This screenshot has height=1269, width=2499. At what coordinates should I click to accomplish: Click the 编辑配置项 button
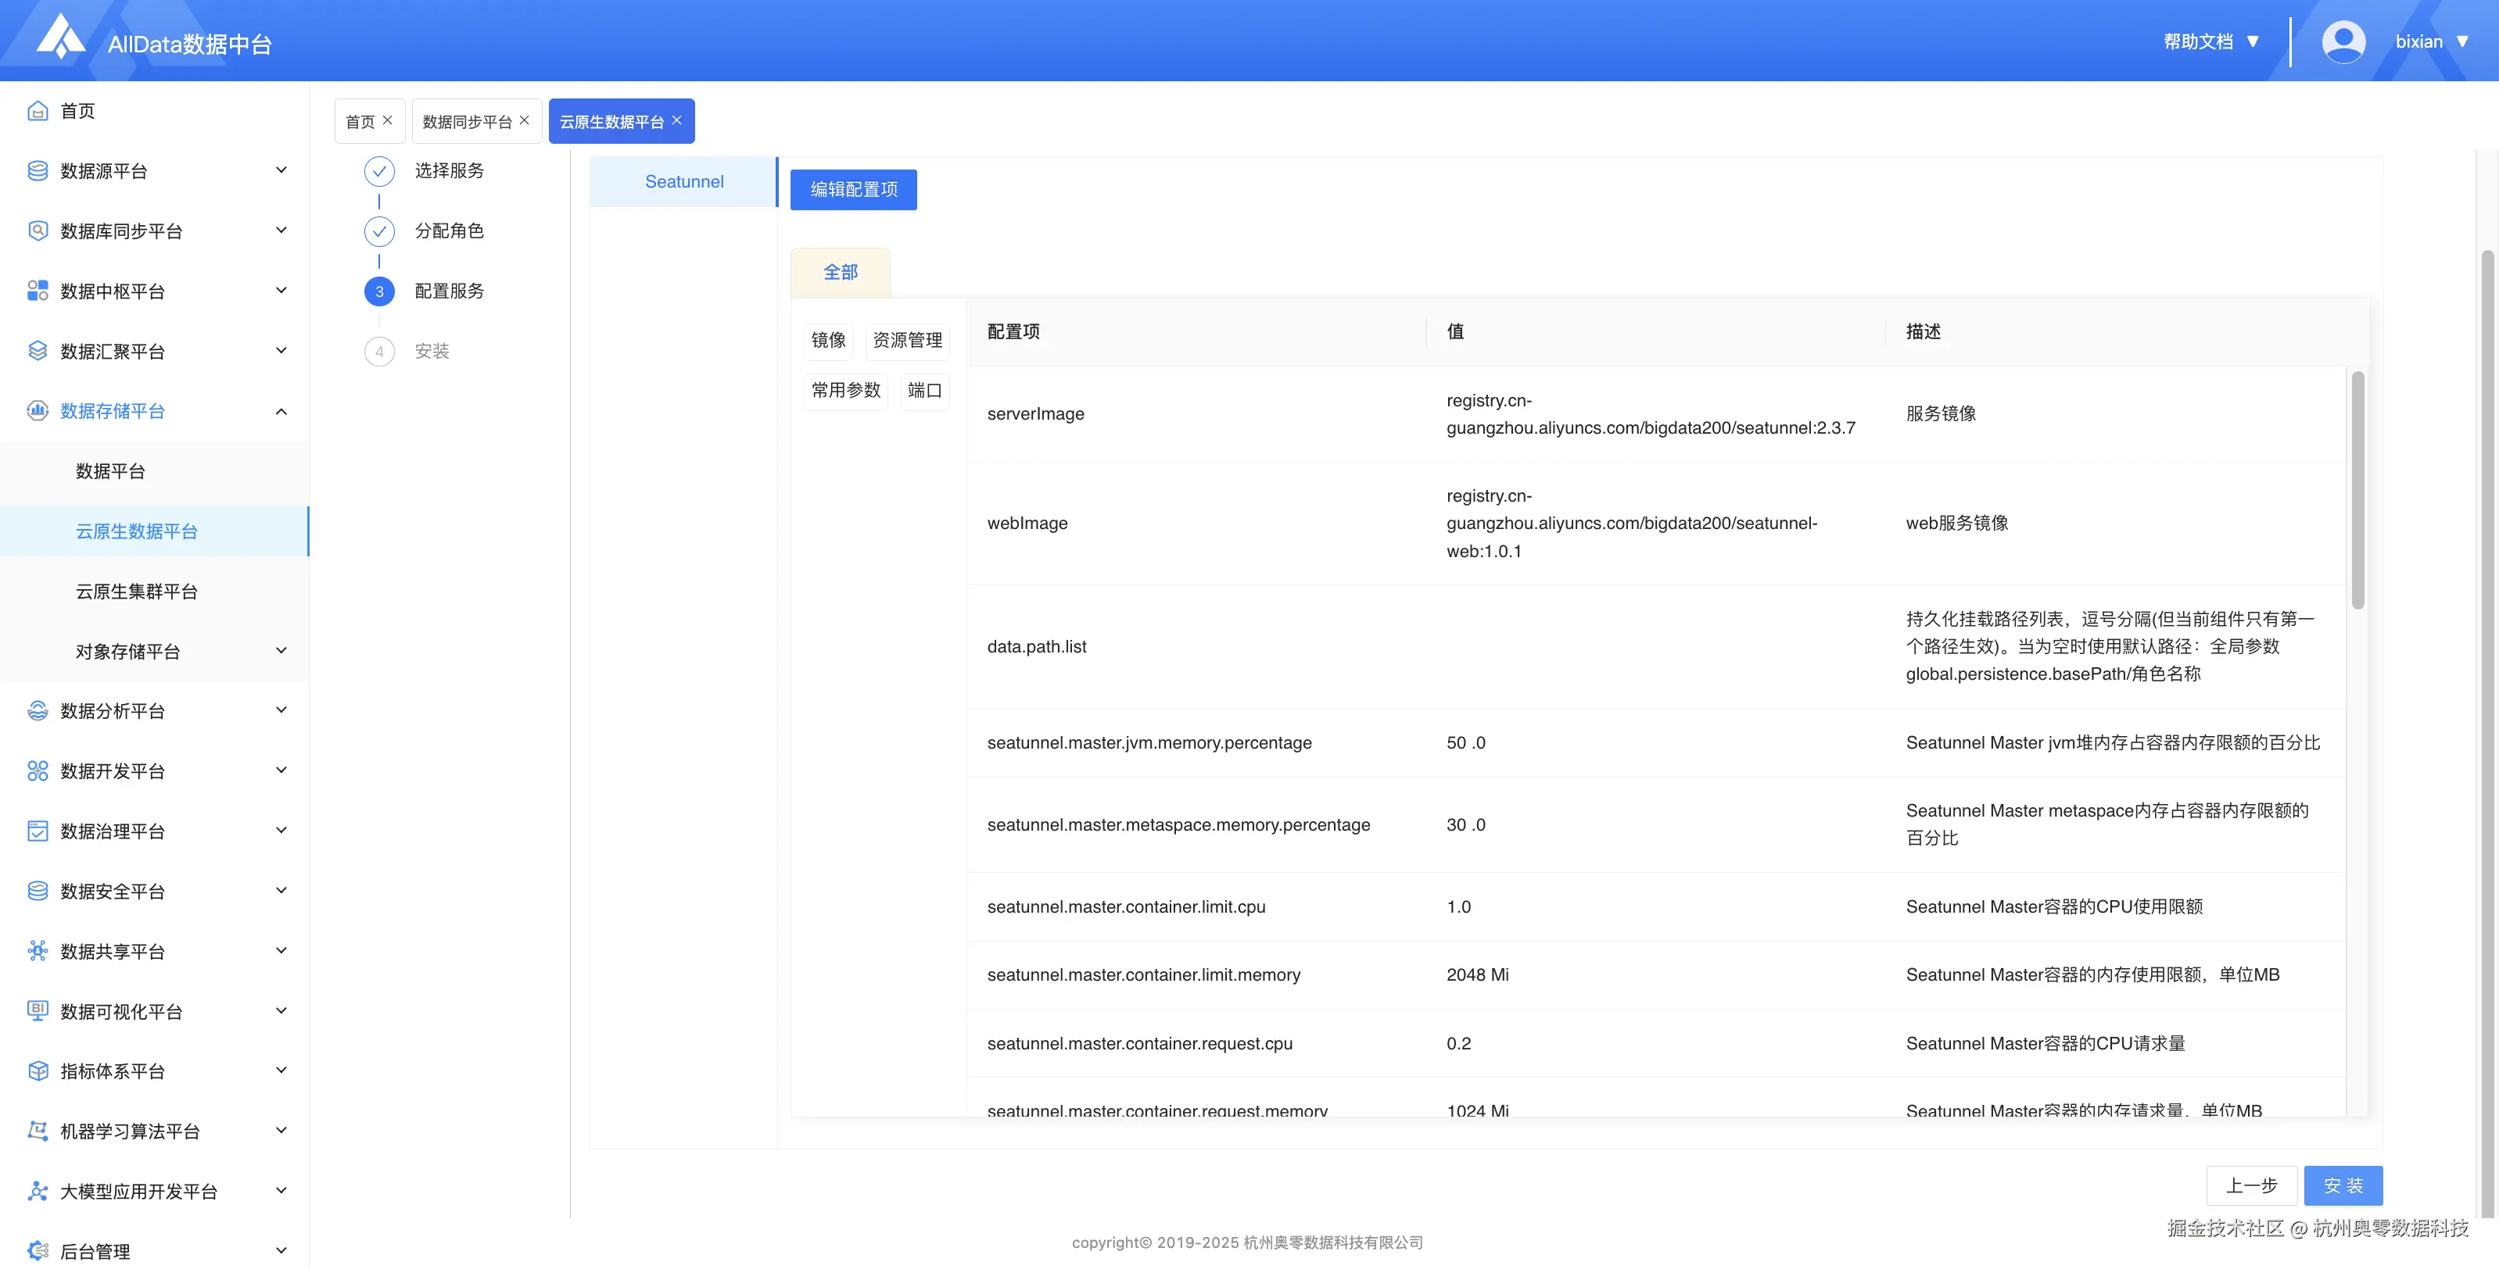853,189
